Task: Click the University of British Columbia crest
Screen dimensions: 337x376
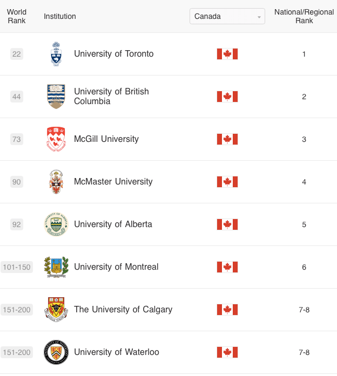Action: pyautogui.click(x=56, y=97)
